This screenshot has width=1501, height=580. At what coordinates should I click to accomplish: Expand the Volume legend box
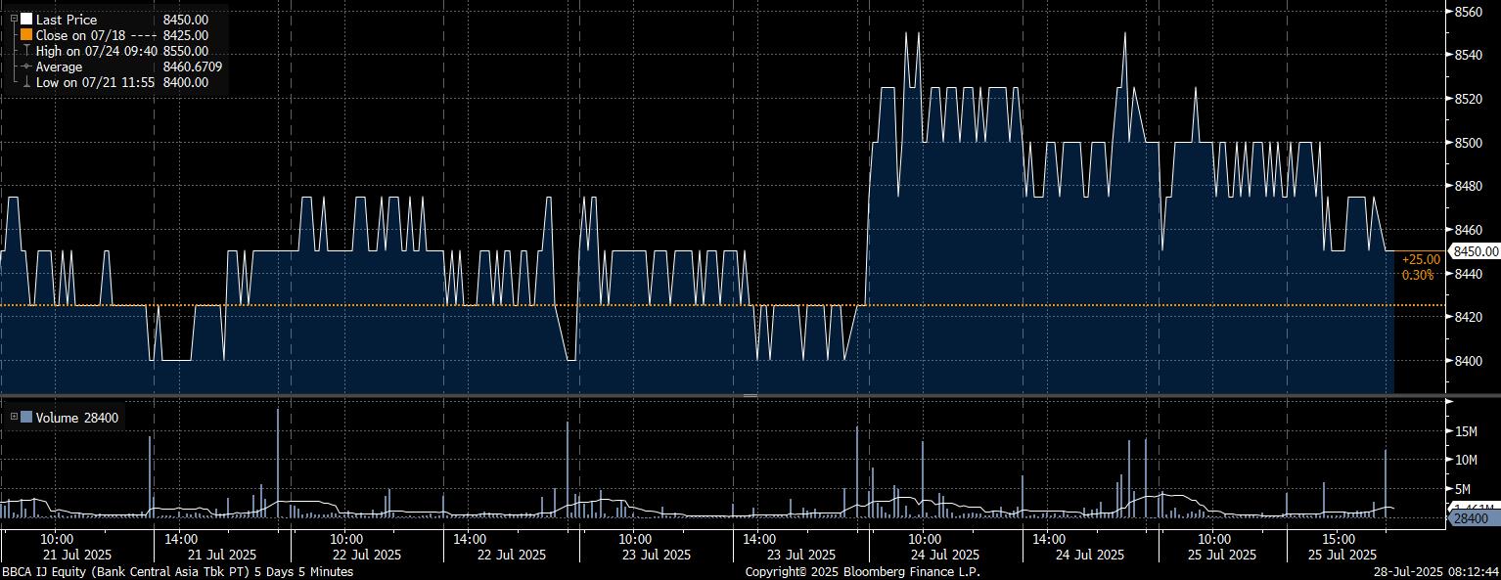coord(14,418)
